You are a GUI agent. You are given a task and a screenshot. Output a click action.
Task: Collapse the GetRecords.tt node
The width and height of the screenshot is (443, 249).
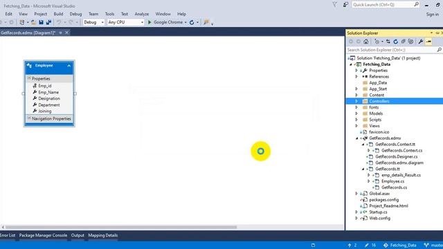363,169
